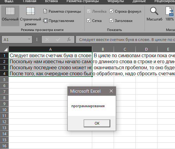The width and height of the screenshot is (175, 149).
Task: Toggle the Строка формул checkbox
Action: click(111, 11)
